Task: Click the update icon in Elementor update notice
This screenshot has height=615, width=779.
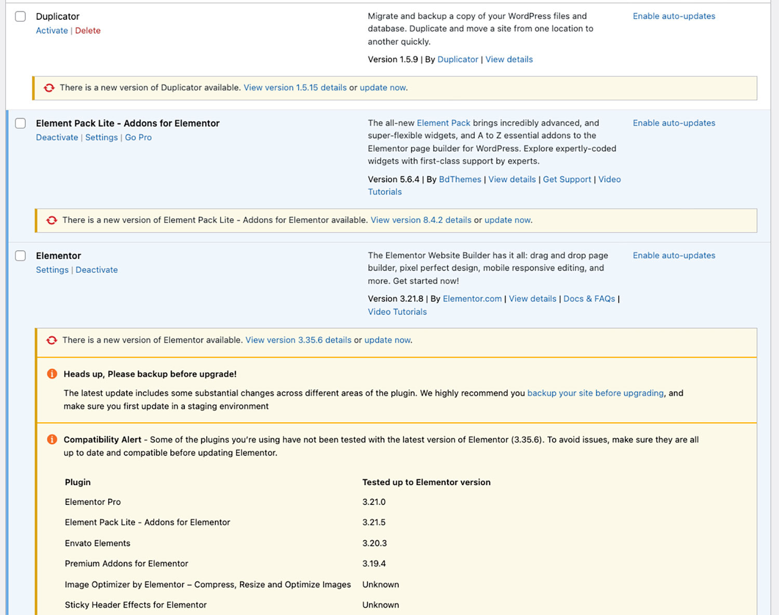Action: pyautogui.click(x=51, y=340)
